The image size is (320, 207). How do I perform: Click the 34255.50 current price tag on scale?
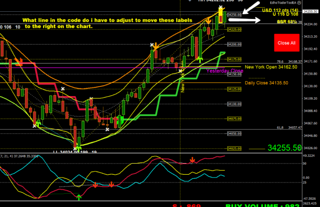point(311,12)
